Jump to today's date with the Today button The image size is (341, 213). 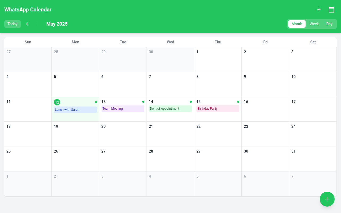point(12,24)
